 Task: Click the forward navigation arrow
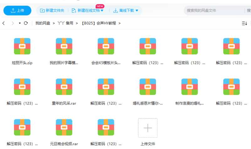[x=13, y=23]
